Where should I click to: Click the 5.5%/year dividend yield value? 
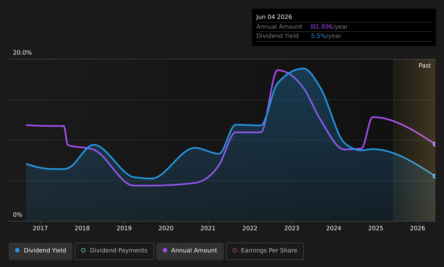tap(326, 36)
